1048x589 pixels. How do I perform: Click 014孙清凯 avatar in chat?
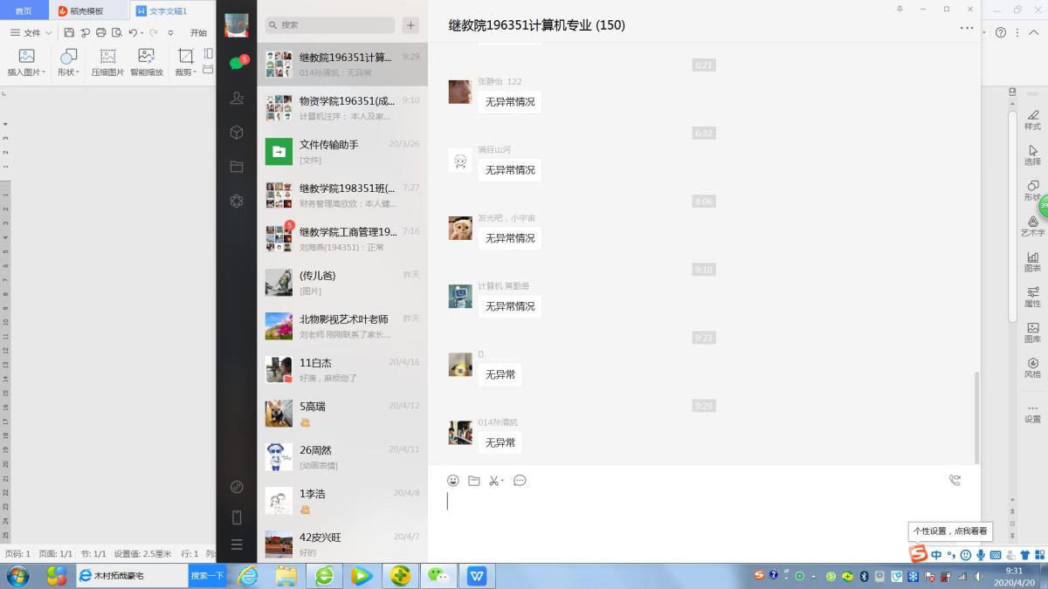[x=460, y=432]
